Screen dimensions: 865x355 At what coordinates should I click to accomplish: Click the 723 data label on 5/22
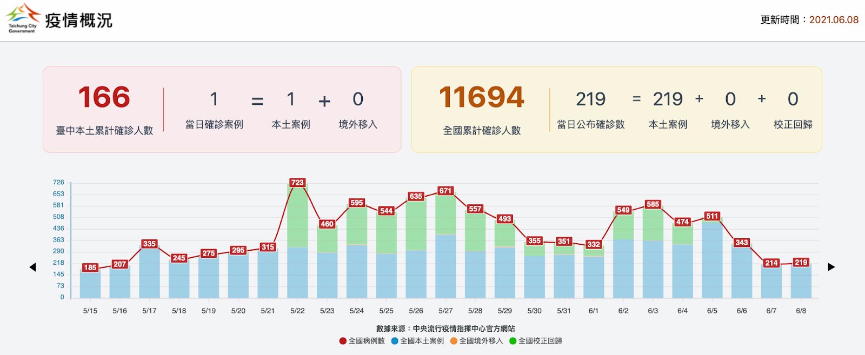pos(297,183)
